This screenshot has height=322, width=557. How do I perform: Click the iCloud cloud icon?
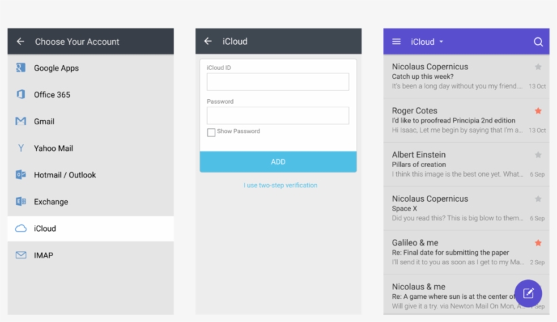coord(20,228)
